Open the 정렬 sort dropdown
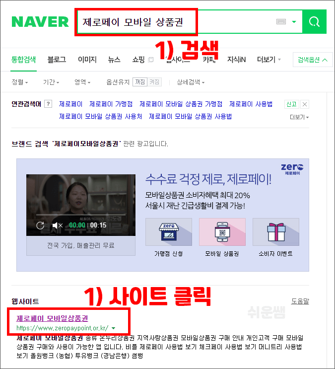 [20, 82]
